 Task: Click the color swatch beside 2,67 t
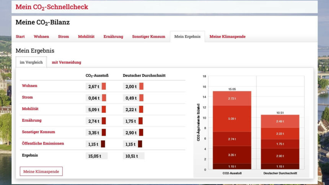(104, 86)
